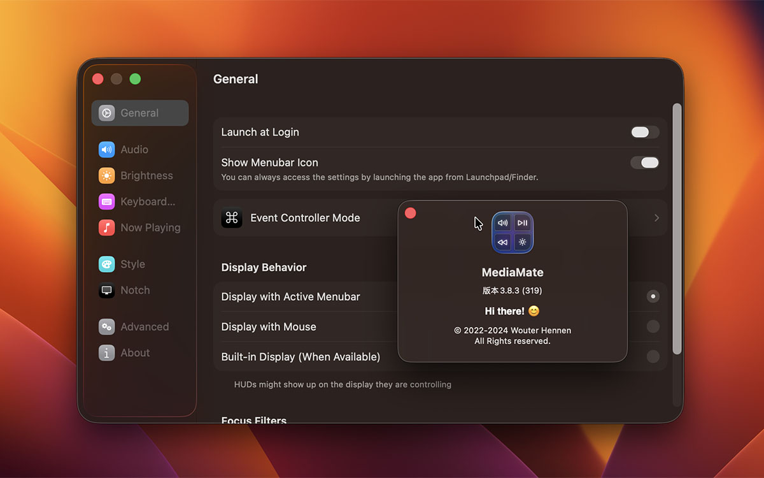Click the MediaMate app icon in About popup
This screenshot has height=478, width=764.
513,233
